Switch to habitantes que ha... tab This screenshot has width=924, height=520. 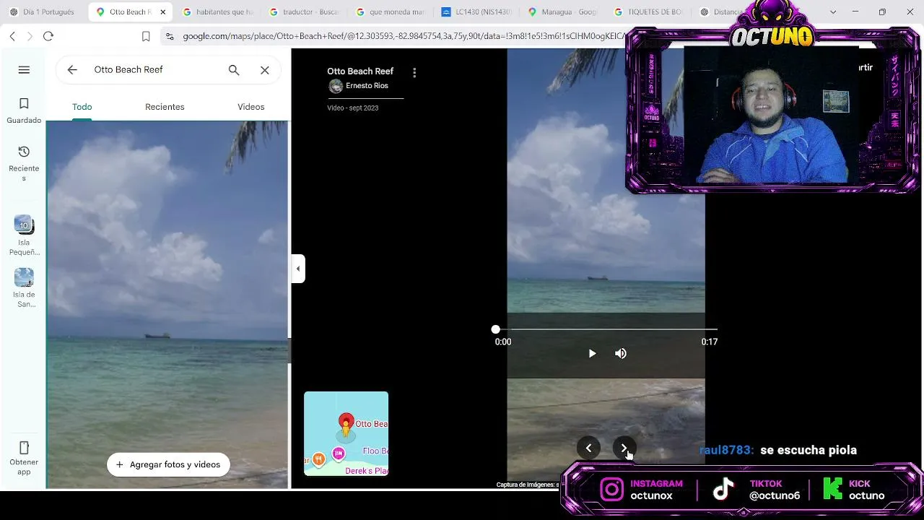coord(218,12)
